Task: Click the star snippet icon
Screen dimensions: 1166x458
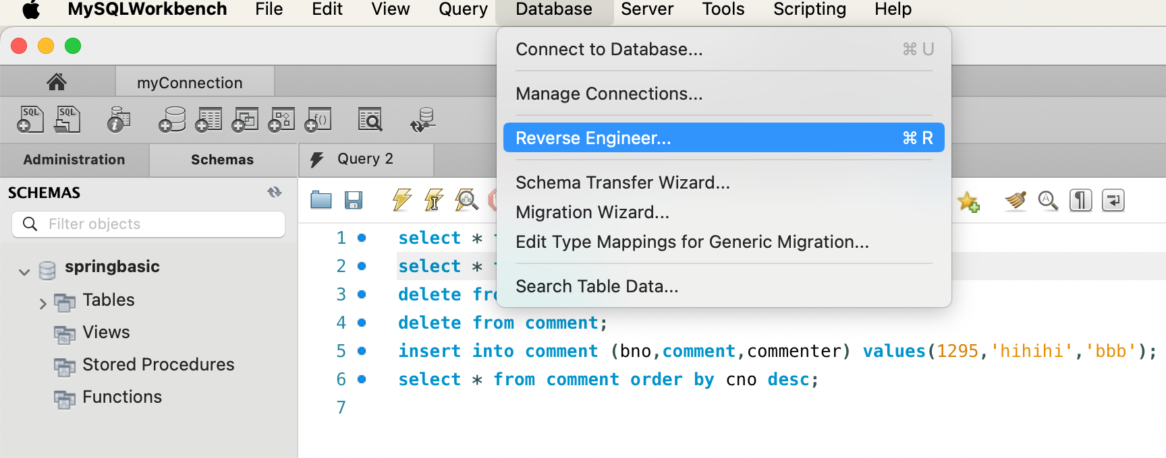Action: [968, 201]
